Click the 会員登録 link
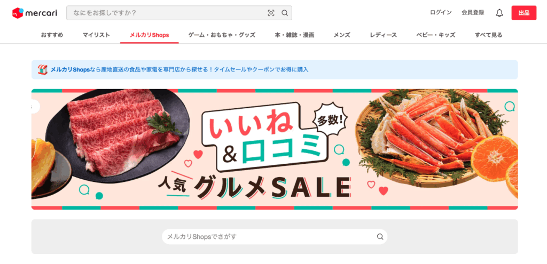 473,13
